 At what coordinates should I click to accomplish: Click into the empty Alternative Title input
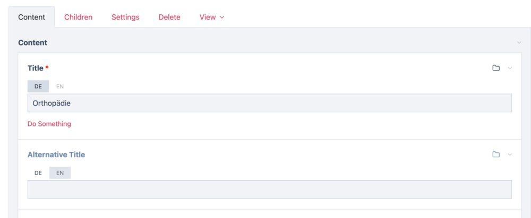pyautogui.click(x=269, y=189)
